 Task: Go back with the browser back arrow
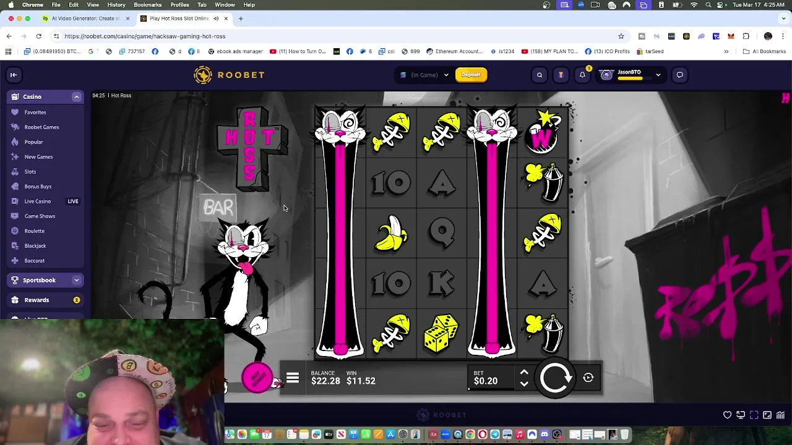pyautogui.click(x=9, y=36)
